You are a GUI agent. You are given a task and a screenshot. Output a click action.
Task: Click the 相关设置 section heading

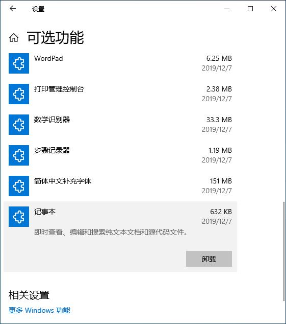29,295
